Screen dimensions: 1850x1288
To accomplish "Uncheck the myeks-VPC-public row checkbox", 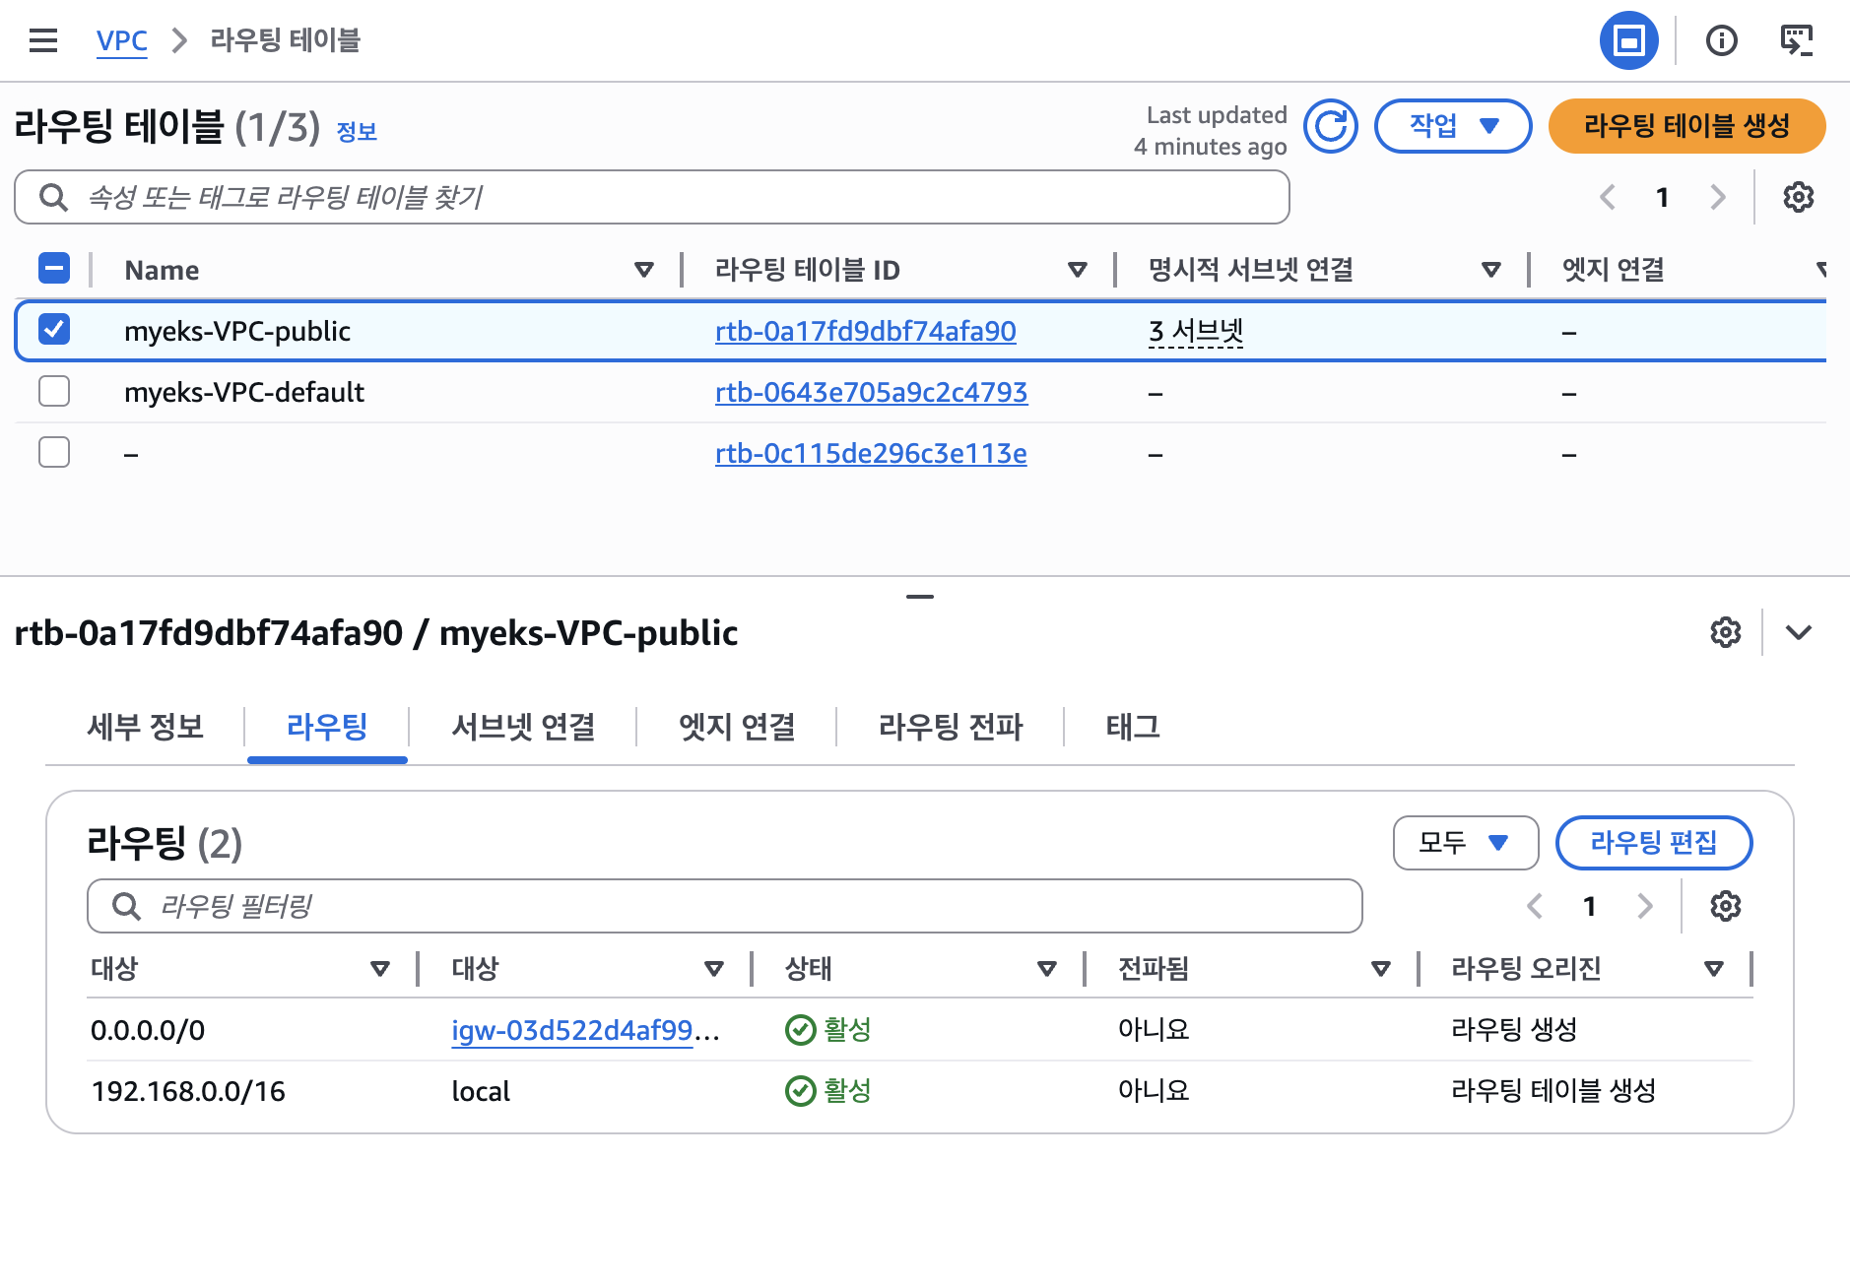I will tap(55, 331).
